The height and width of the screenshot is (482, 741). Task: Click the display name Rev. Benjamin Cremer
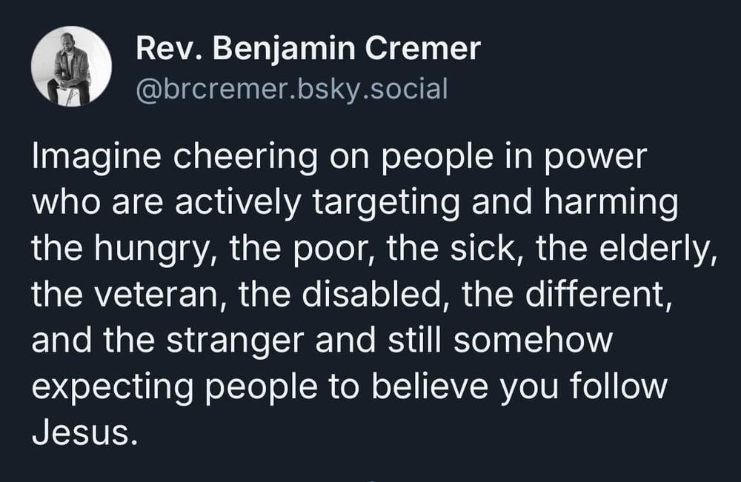(308, 49)
